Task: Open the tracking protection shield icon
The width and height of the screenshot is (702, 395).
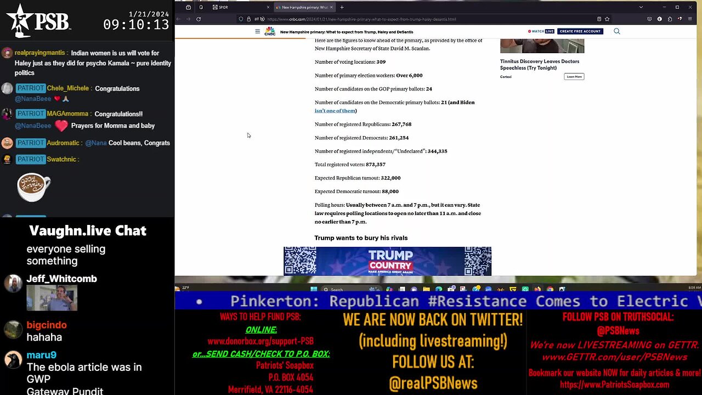Action: 241,19
